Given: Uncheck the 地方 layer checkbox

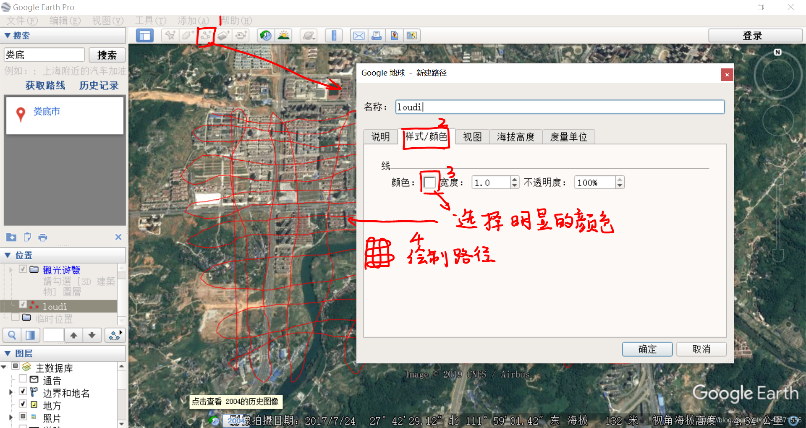Looking at the screenshot, I should 23,404.
